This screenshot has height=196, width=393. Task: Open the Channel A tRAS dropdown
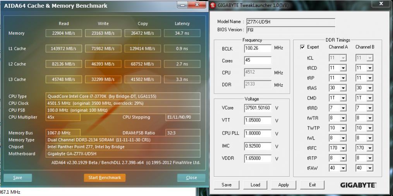(x=343, y=88)
